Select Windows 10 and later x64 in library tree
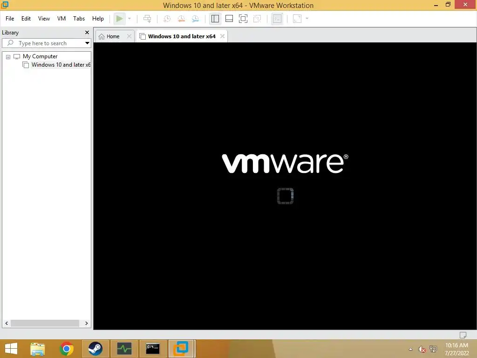This screenshot has height=358, width=477. (61, 65)
